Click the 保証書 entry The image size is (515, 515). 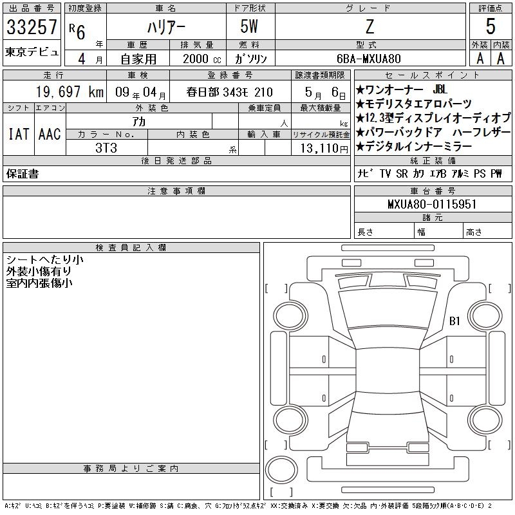click(x=23, y=174)
